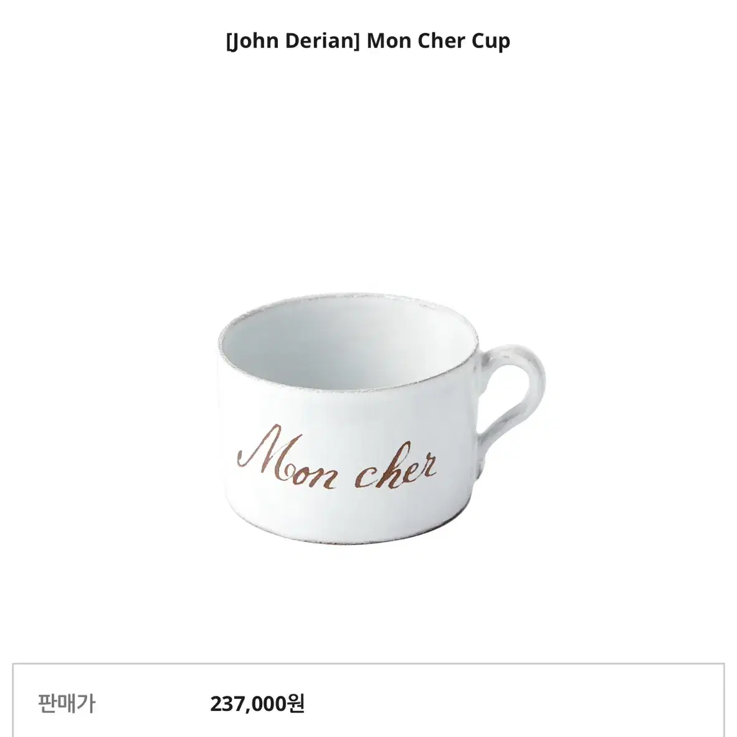Viewport: 737px width, 737px height.
Task: Click the 237,000원 price value
Action: click(257, 703)
